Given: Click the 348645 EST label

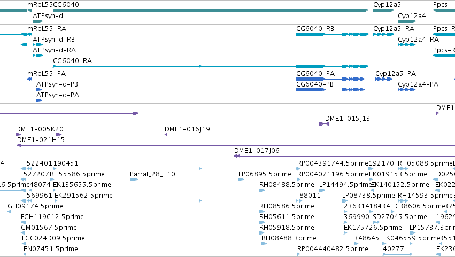Looking at the screenshot, I should tap(366, 239).
